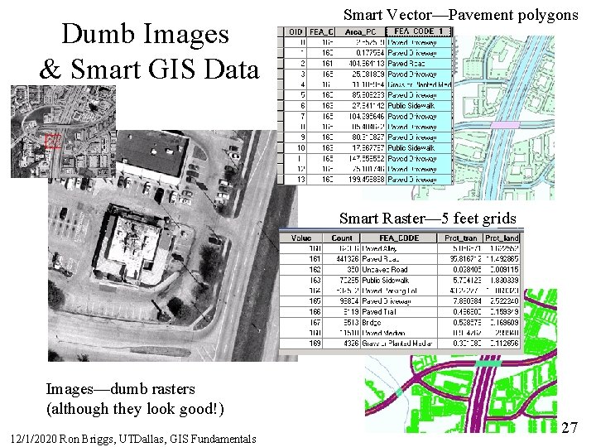Click the "Bridge" row in the raster table

tap(400, 323)
